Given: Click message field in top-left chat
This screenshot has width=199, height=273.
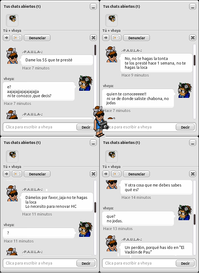Looking at the screenshot, I should click(40, 127).
